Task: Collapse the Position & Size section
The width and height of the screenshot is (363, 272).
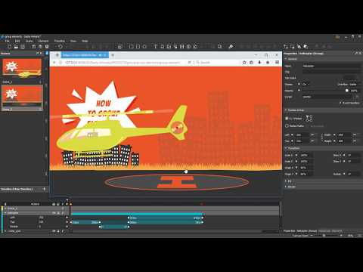Action: [286, 110]
